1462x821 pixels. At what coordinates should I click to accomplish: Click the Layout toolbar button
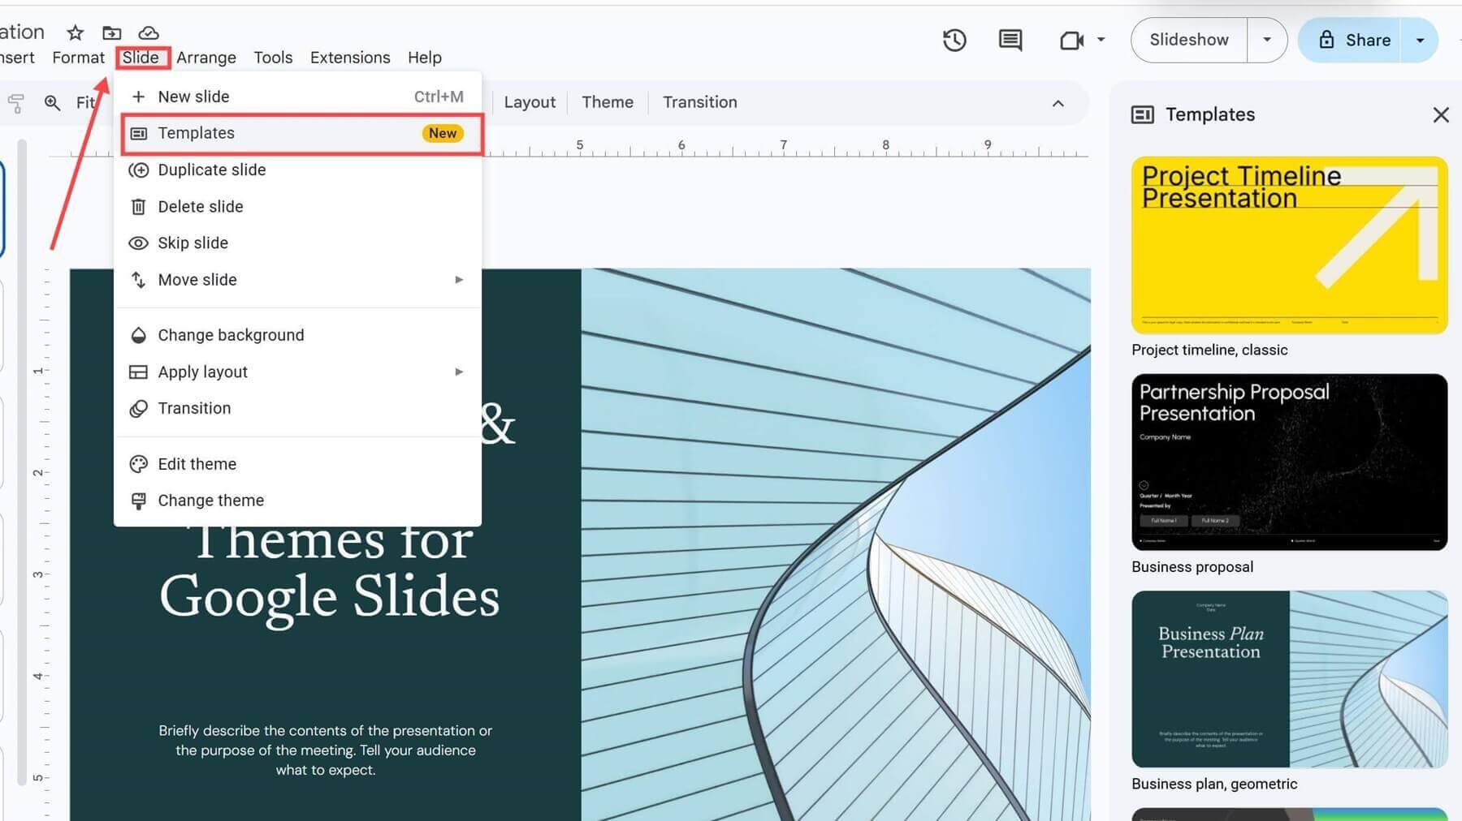click(530, 102)
